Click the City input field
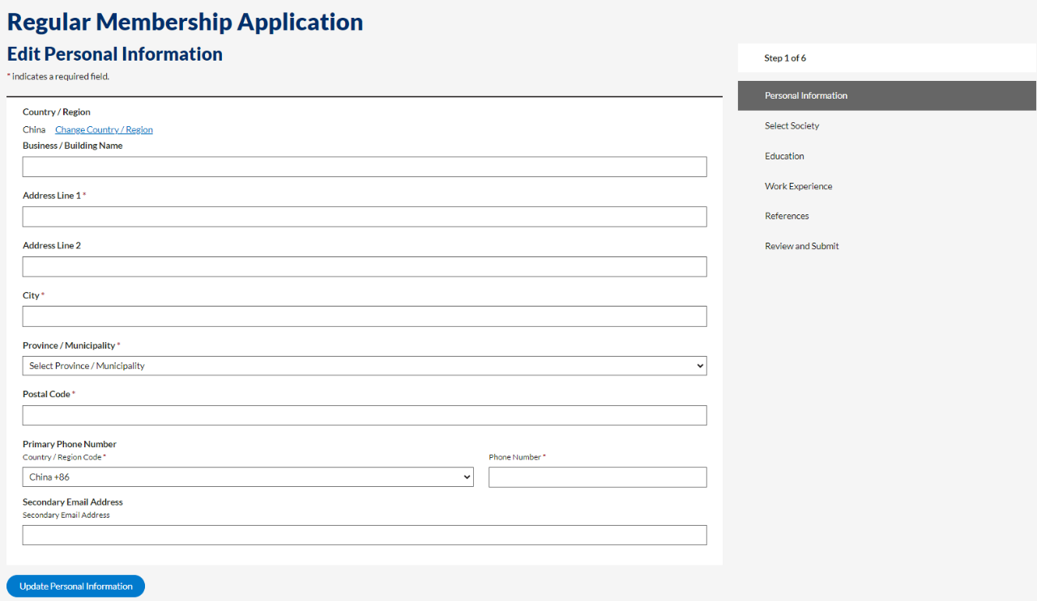The width and height of the screenshot is (1037, 601). pyautogui.click(x=365, y=316)
